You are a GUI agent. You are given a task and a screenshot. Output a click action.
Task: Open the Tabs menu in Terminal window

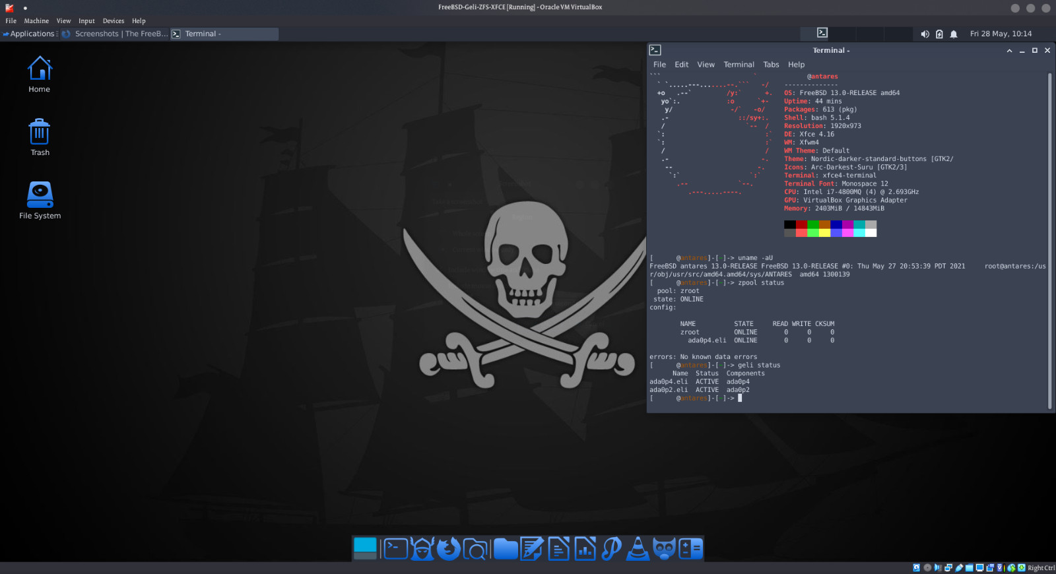[x=771, y=65]
